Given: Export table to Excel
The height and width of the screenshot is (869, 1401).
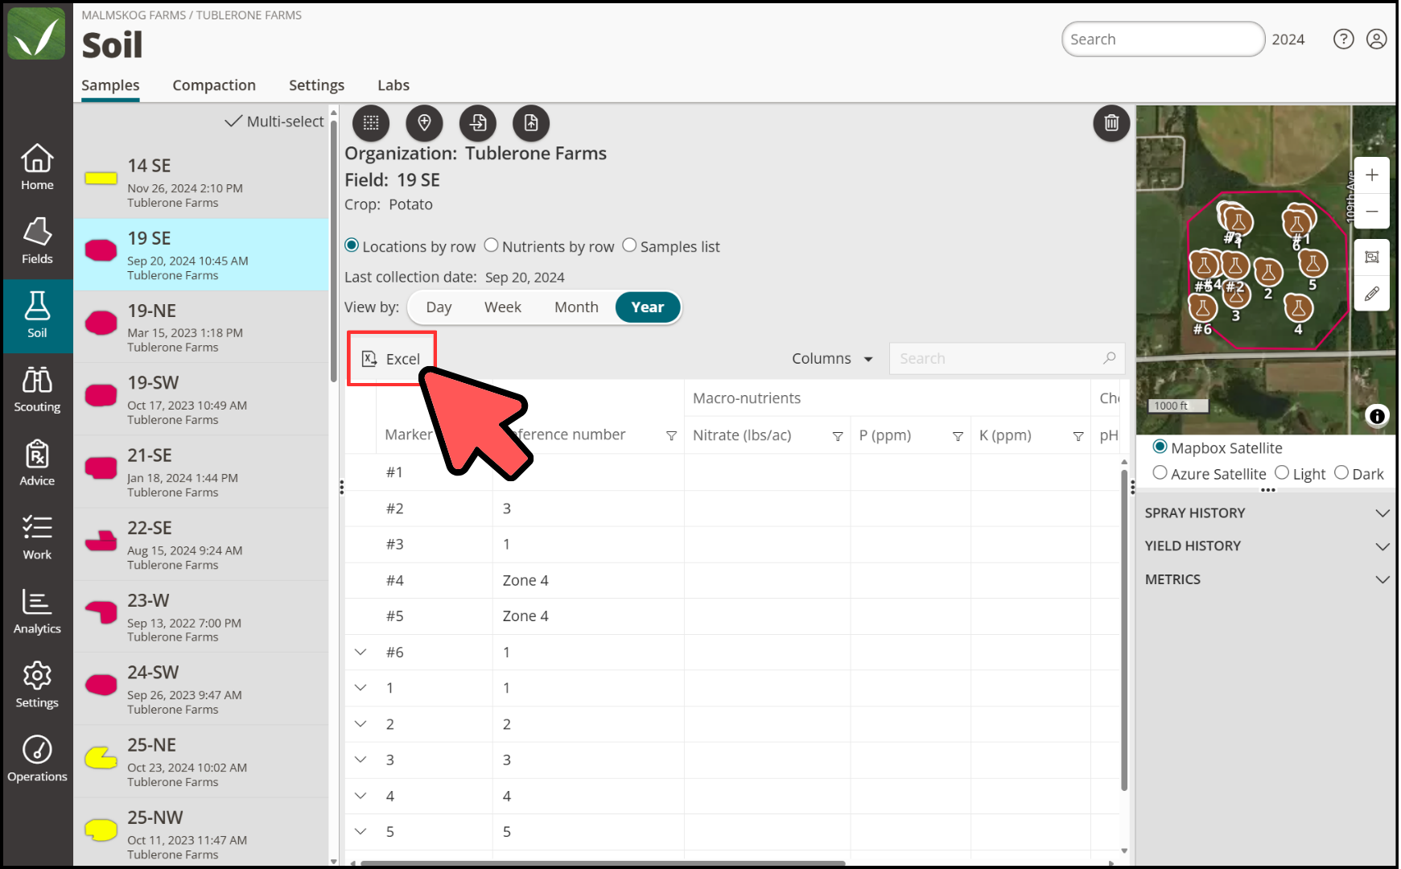Looking at the screenshot, I should pos(392,359).
